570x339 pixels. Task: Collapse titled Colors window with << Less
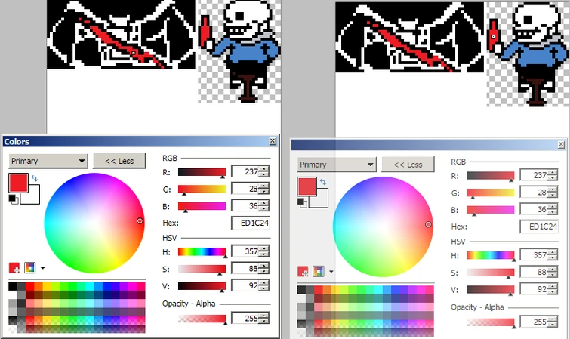point(119,161)
